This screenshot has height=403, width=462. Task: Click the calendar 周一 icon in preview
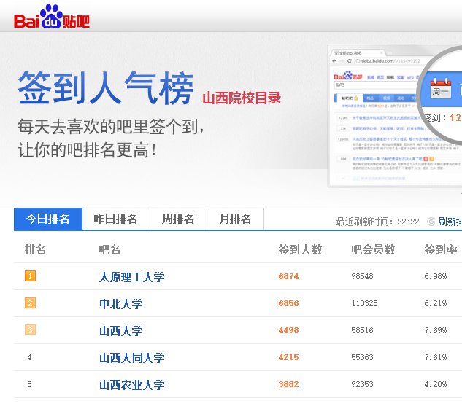(x=441, y=88)
